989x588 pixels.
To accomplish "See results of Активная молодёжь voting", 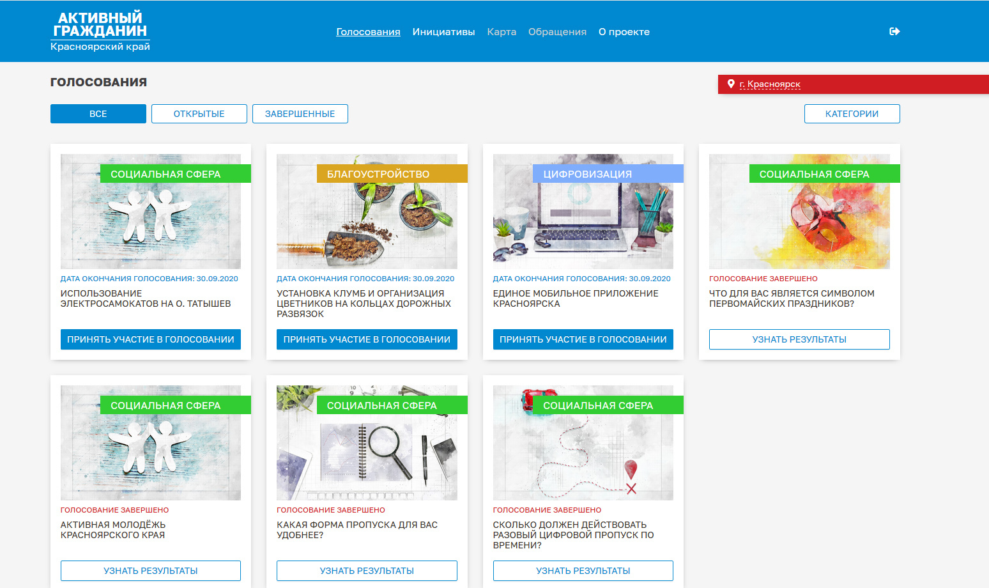I will [151, 571].
